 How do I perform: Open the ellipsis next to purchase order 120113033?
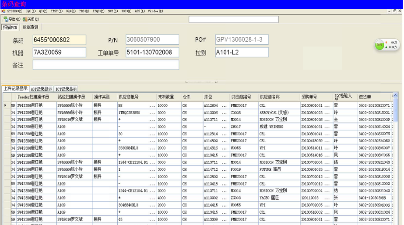(x=327, y=198)
